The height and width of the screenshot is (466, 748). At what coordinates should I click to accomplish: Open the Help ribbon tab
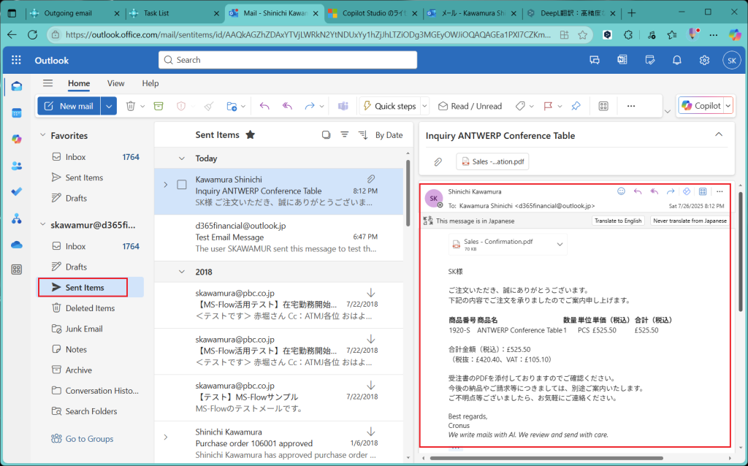[150, 83]
